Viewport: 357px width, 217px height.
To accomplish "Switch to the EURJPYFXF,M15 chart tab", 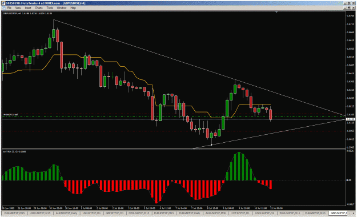I will [164, 213].
